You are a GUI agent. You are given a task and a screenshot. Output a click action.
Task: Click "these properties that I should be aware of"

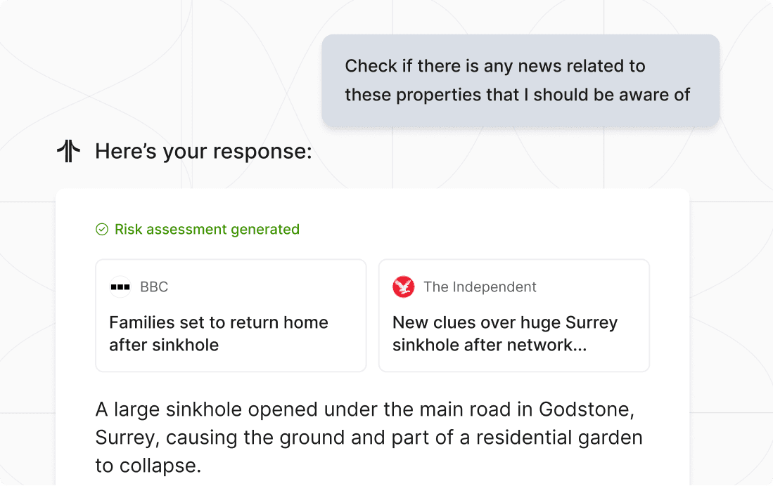(518, 95)
